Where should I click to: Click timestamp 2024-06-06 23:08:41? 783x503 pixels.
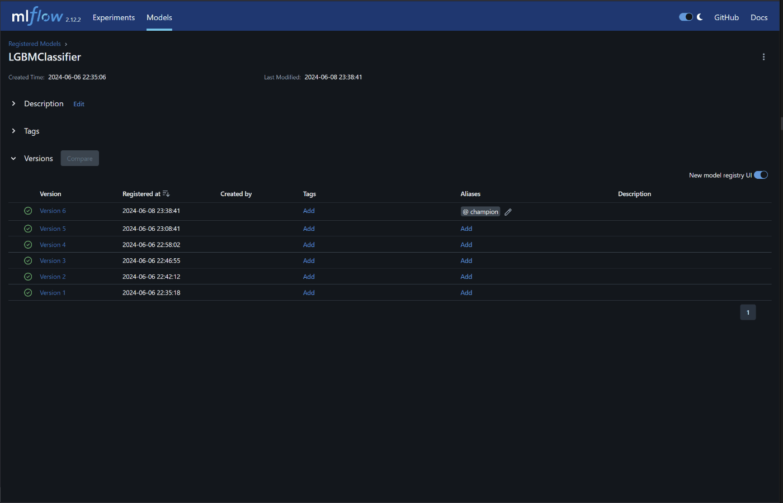tap(151, 229)
